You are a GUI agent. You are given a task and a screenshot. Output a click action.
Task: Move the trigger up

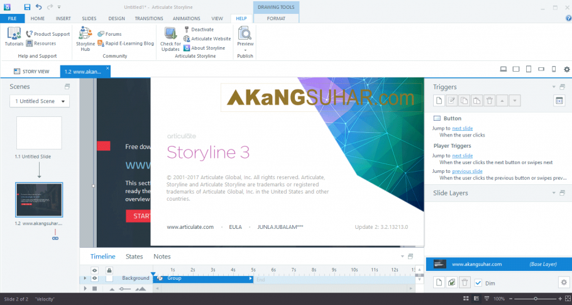[502, 101]
